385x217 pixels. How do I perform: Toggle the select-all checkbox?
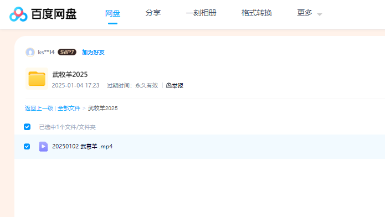27,127
